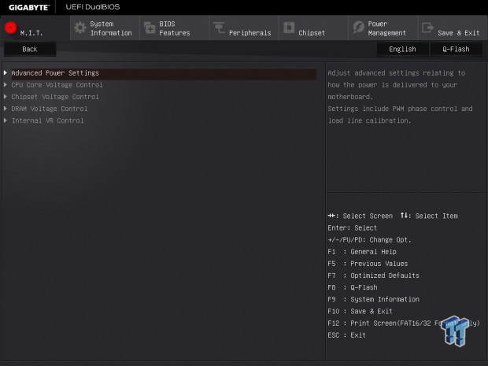Open DRAM Voltage Control submenu
Image resolution: width=488 pixels, height=366 pixels.
click(x=50, y=109)
